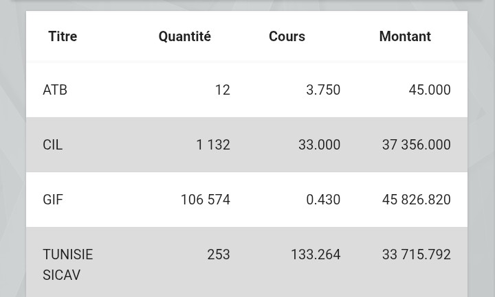Select the CIL title cell
Image resolution: width=495 pixels, height=297 pixels.
(x=53, y=145)
